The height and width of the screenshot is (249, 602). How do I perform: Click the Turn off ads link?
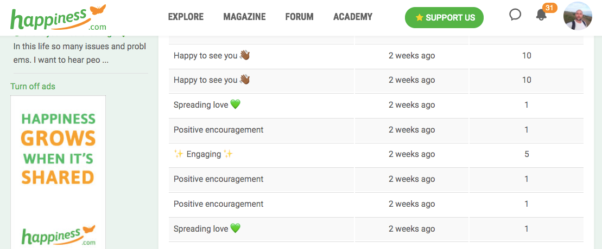click(x=33, y=87)
